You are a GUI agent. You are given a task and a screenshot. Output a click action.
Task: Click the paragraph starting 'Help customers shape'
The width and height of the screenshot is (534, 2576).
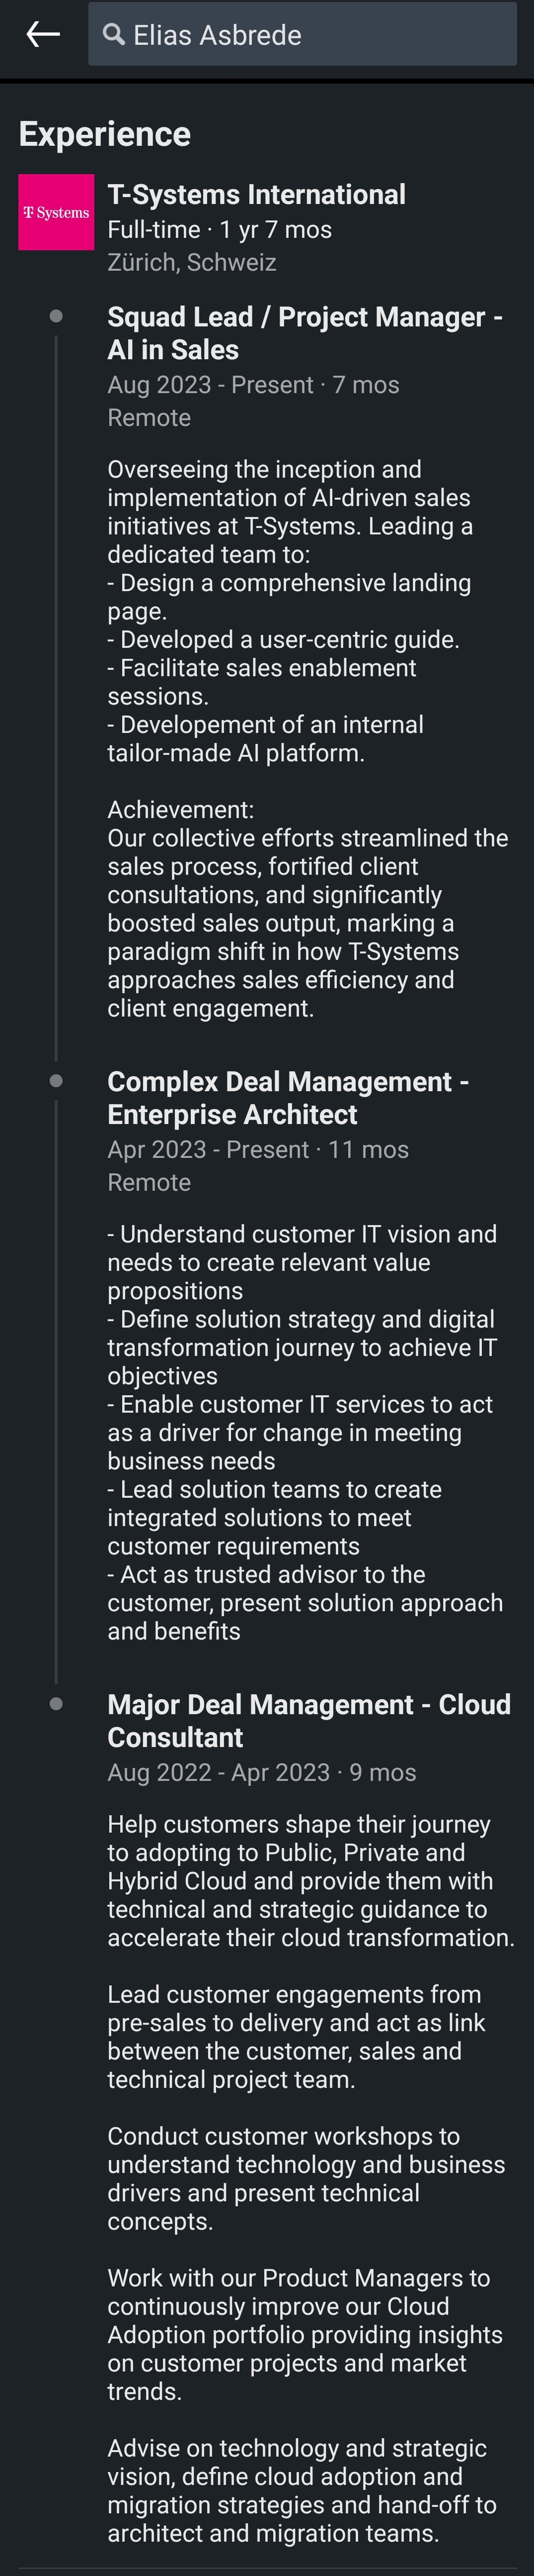click(x=309, y=1880)
